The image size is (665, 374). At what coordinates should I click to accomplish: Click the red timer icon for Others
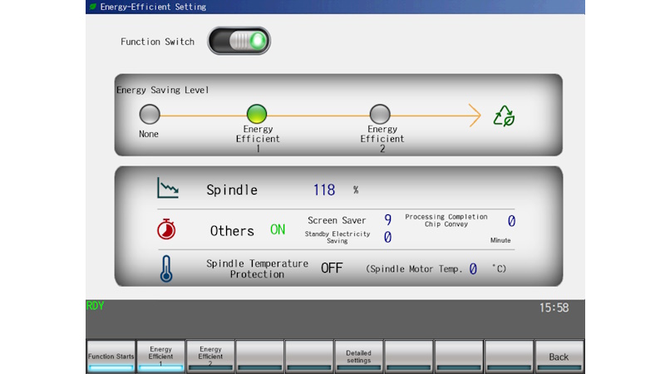[166, 229]
